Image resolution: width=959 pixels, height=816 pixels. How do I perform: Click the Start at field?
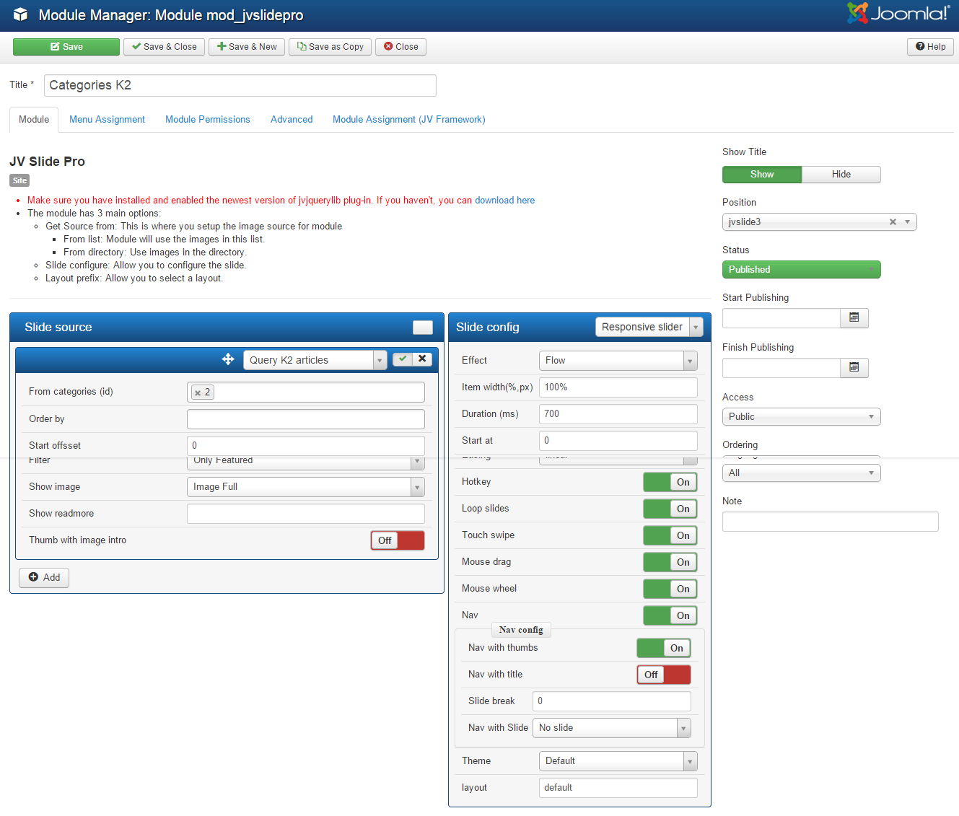pyautogui.click(x=618, y=441)
